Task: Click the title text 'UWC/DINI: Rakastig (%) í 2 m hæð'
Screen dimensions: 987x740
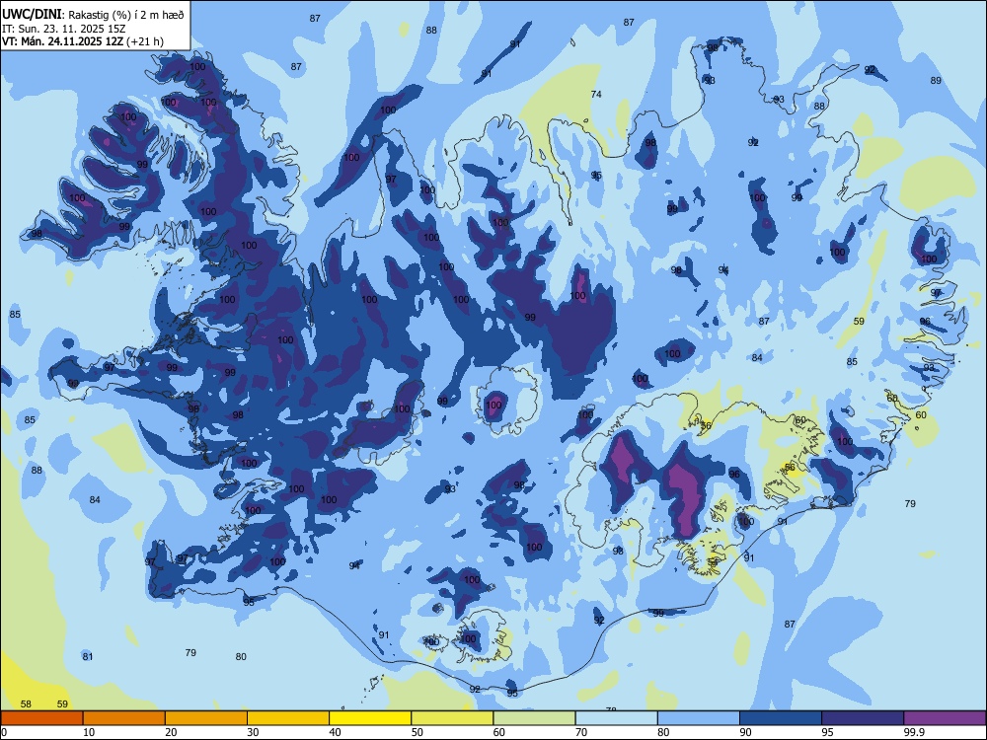Action: 93,14
